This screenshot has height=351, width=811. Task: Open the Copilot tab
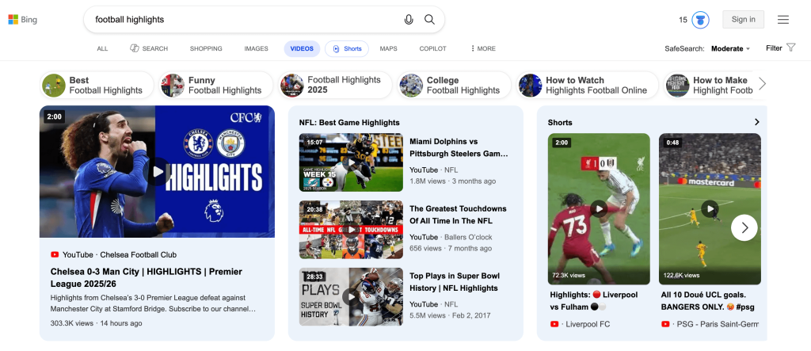click(x=433, y=48)
